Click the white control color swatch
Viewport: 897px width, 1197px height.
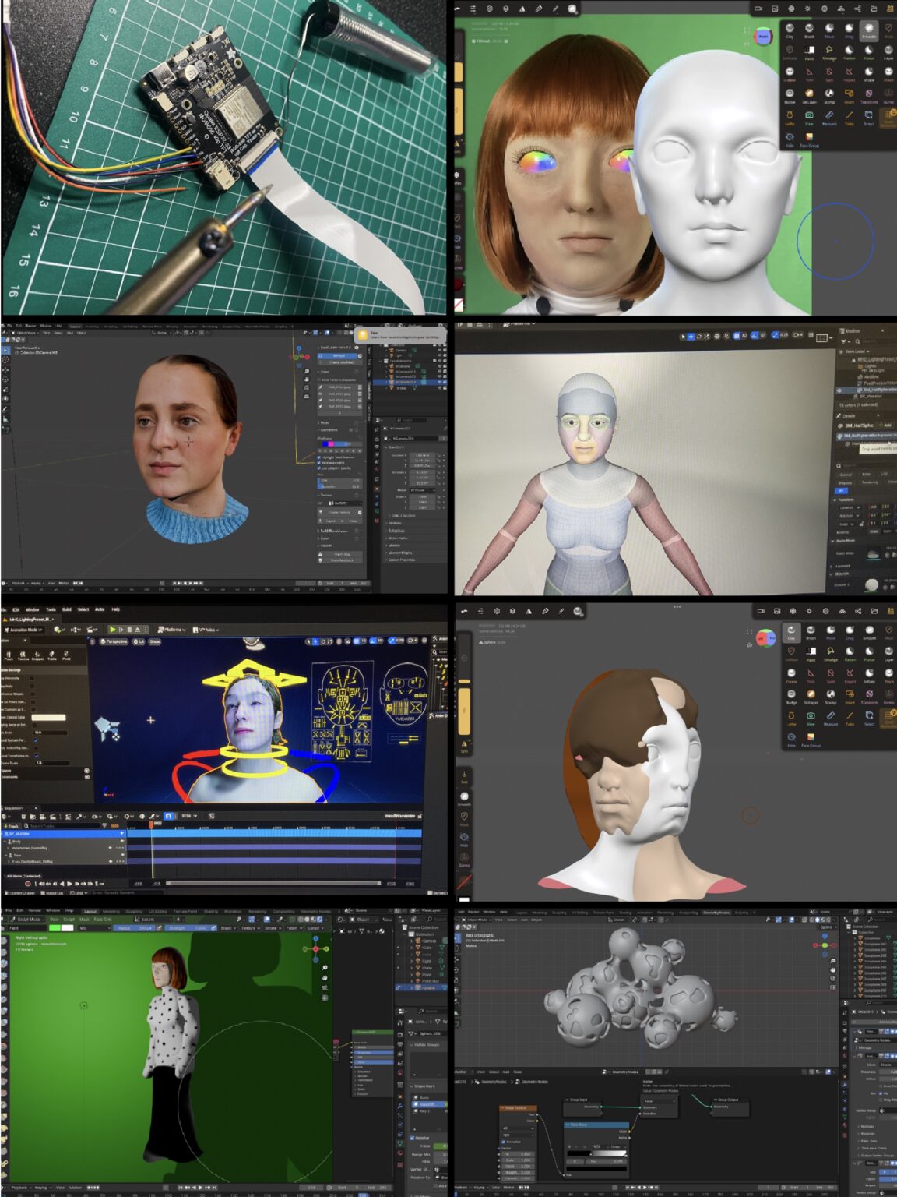(48, 717)
